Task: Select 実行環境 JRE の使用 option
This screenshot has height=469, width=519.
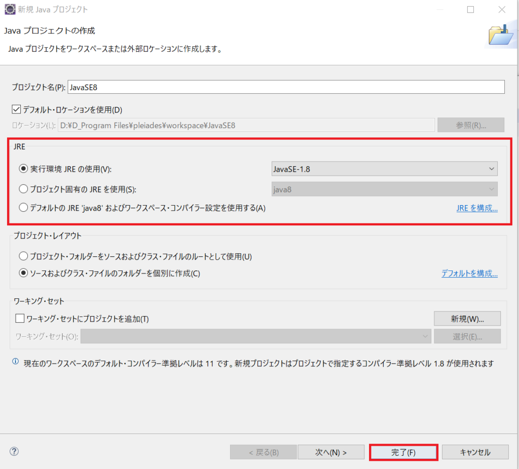Action: (x=23, y=168)
